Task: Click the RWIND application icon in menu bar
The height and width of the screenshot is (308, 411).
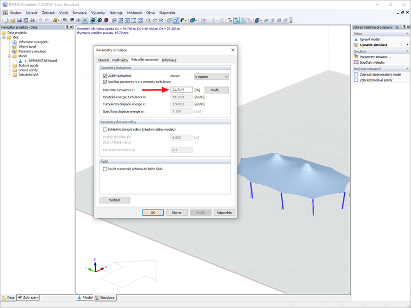Action: 5,12
